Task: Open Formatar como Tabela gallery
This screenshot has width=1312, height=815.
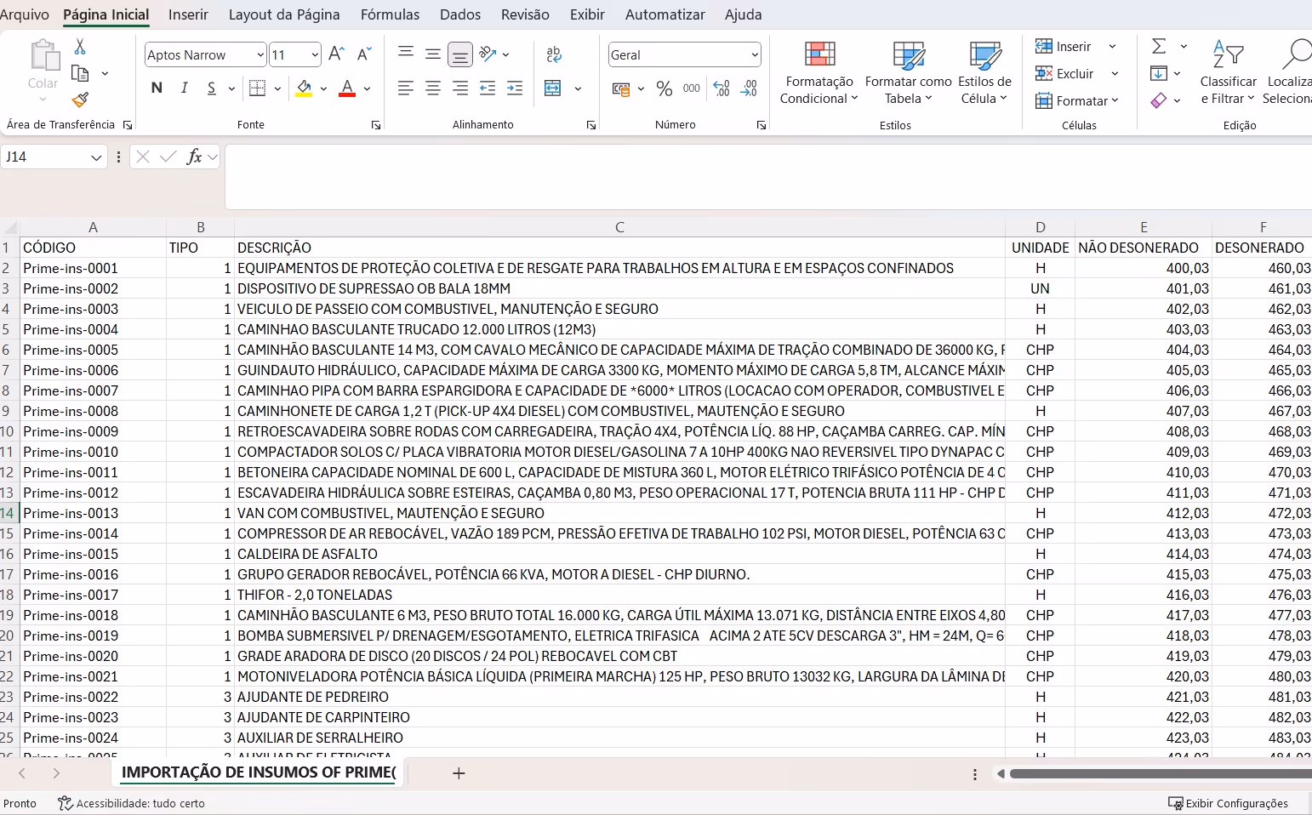Action: coord(909,73)
